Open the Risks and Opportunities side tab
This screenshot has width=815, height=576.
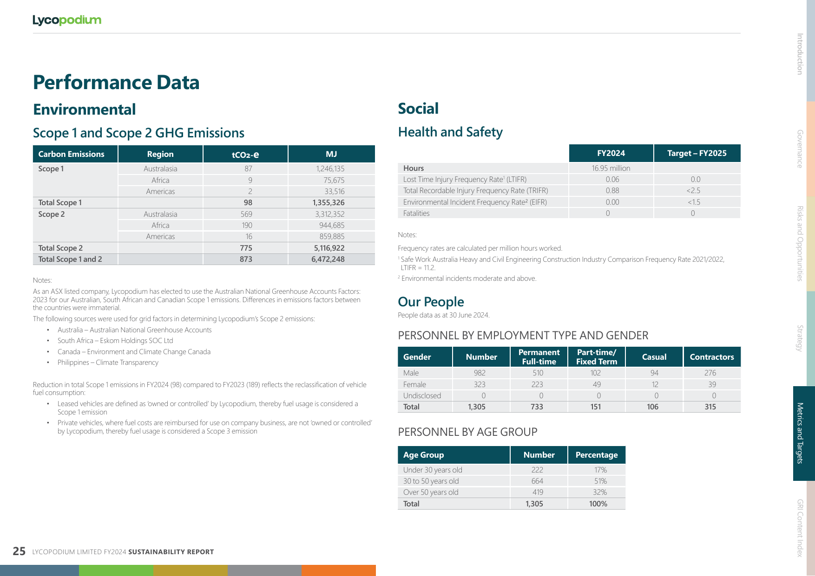point(800,244)
